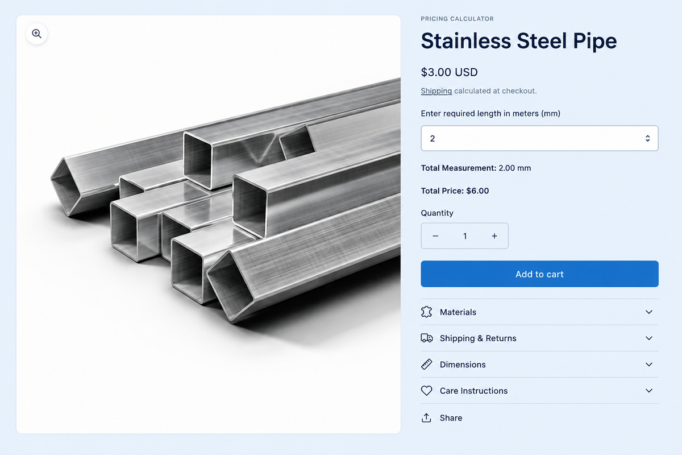Screen dimensions: 682x455
Task: Focus the required length input field
Action: 539,138
